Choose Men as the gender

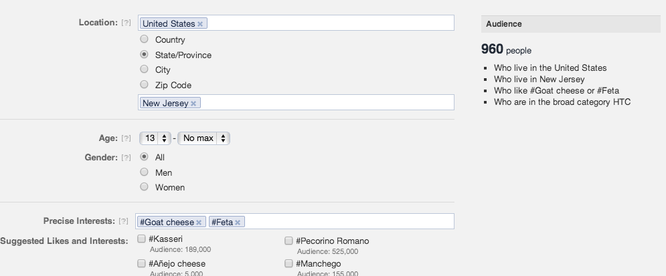point(144,172)
